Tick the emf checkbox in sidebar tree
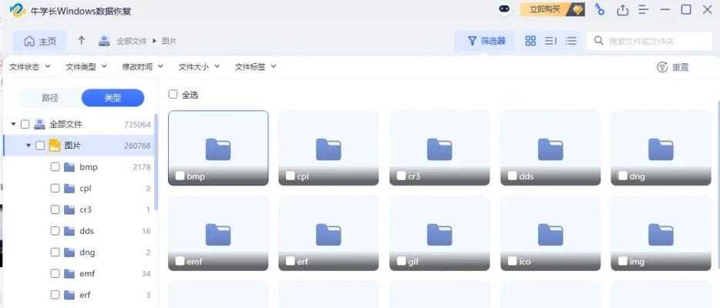Image resolution: width=720 pixels, height=308 pixels. 55,273
